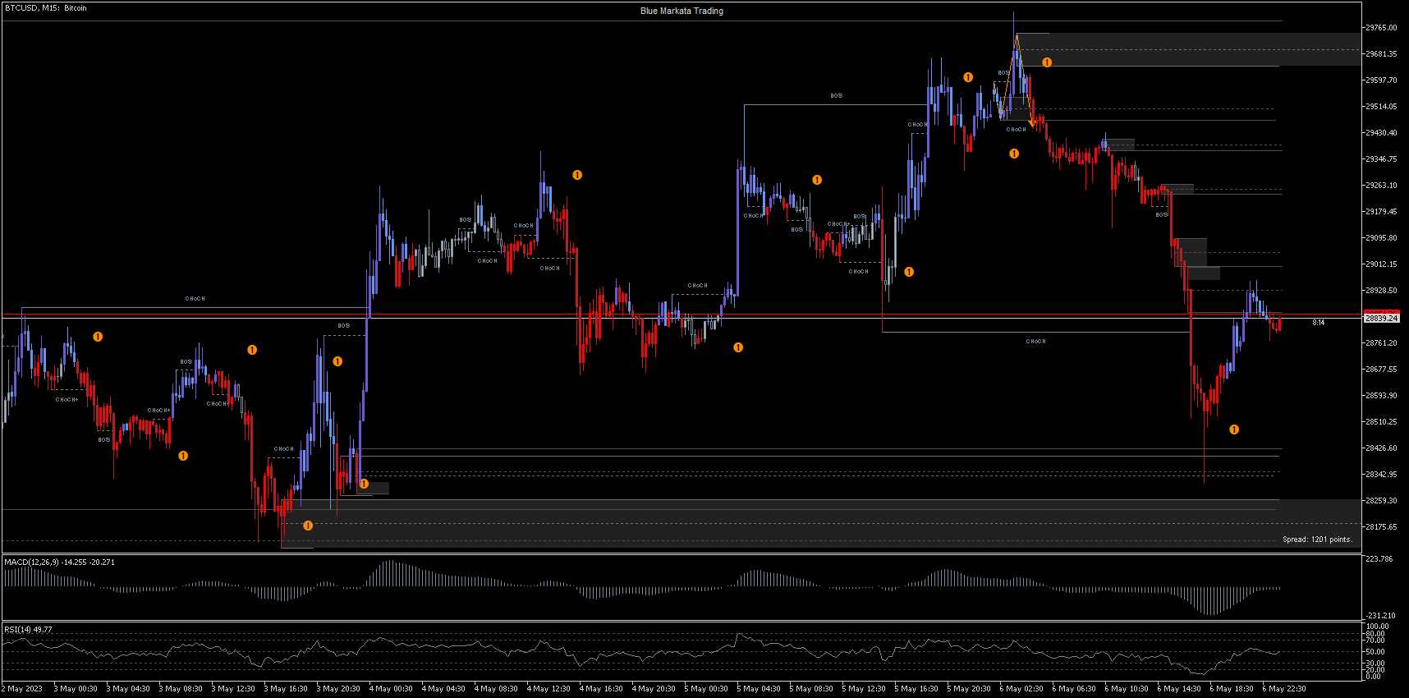Click the '4 May 16:30' time label
The width and height of the screenshot is (1409, 698).
pos(601,689)
